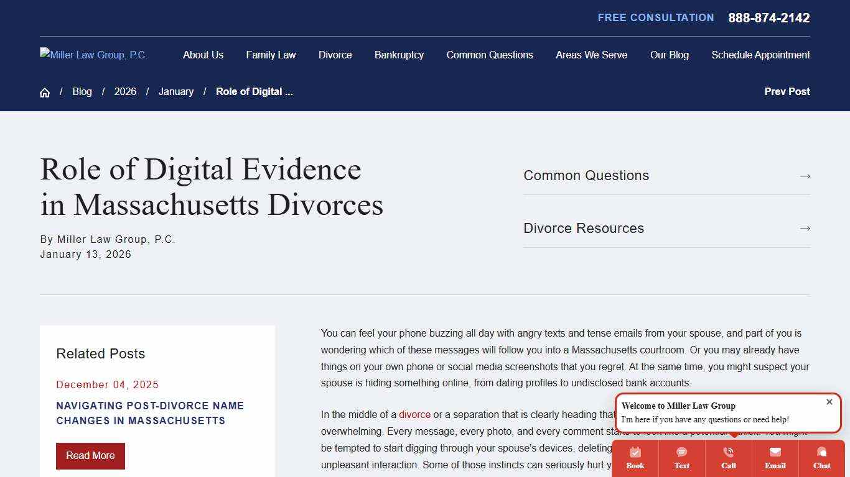Viewport: 850px width, 477px height.
Task: Open the divorce link in the article text
Action: coord(415,414)
